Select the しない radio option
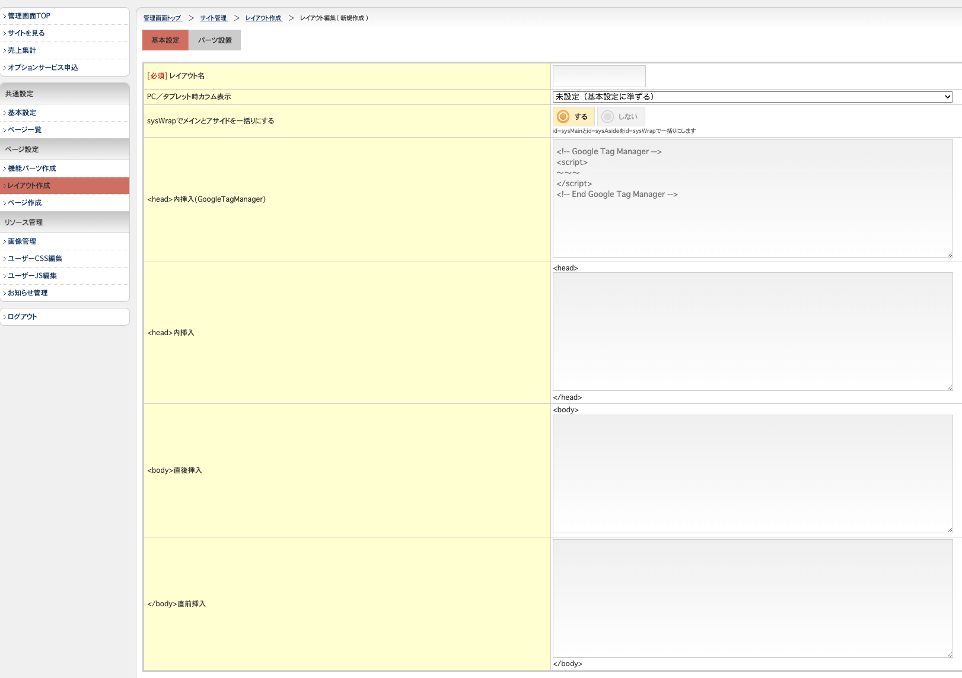Screen dimensions: 962x678 [x=608, y=117]
